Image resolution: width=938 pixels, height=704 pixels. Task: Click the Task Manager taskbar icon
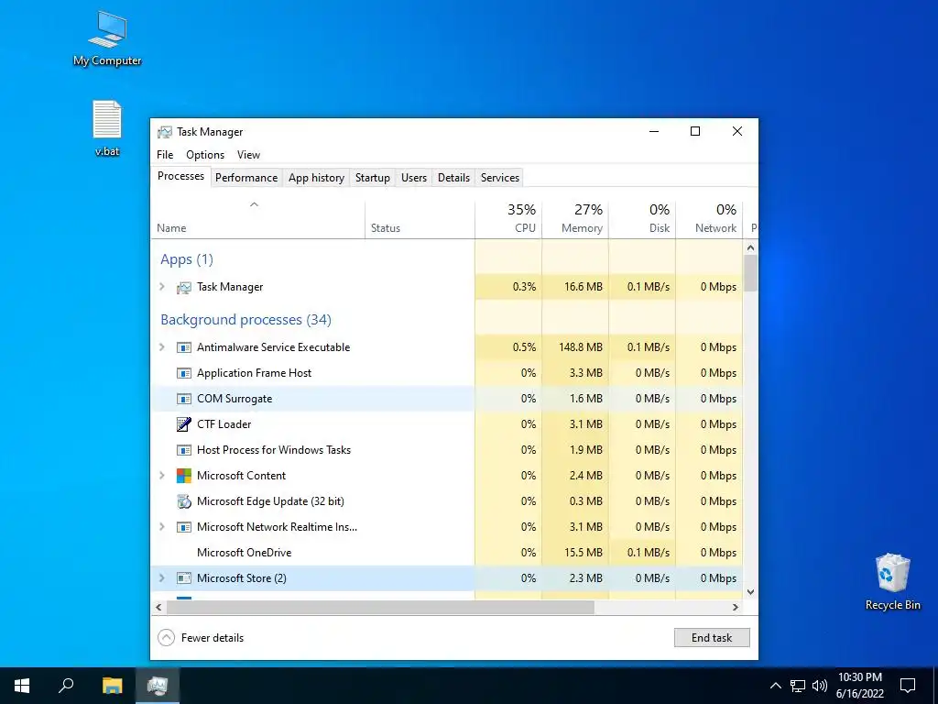pyautogui.click(x=158, y=686)
